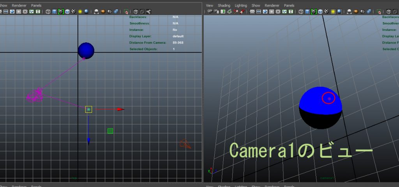399x187 pixels.
Task: Open Show menu in camera1 panel
Action: (256, 5)
